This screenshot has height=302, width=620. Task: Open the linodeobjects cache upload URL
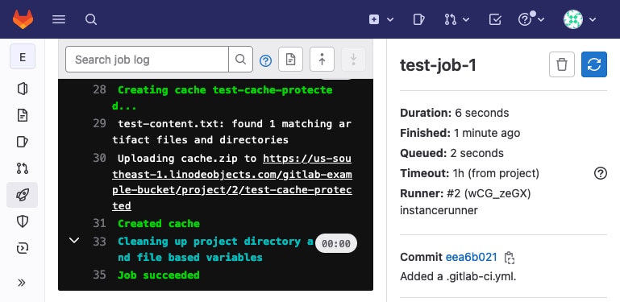232,182
